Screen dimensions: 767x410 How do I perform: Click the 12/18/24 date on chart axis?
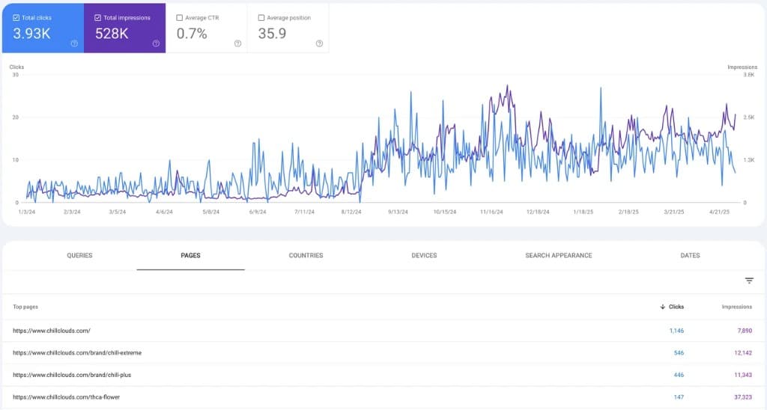(x=538, y=212)
